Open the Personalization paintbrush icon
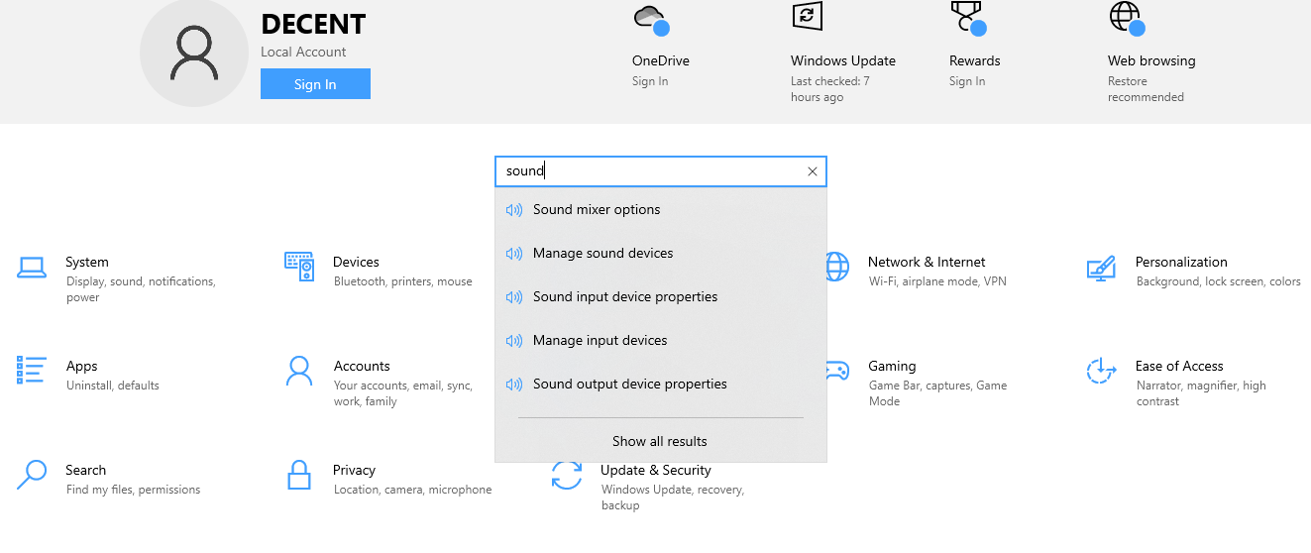This screenshot has width=1311, height=553. tap(1101, 269)
